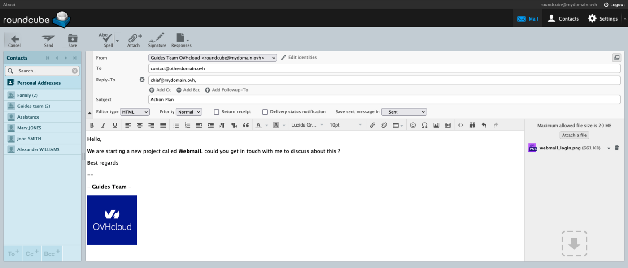
Task: Toggle the Delivery status notification checkbox
Action: pyautogui.click(x=265, y=112)
